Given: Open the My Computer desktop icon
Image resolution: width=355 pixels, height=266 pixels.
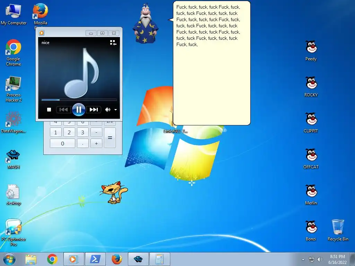Looking at the screenshot, I should (14, 14).
